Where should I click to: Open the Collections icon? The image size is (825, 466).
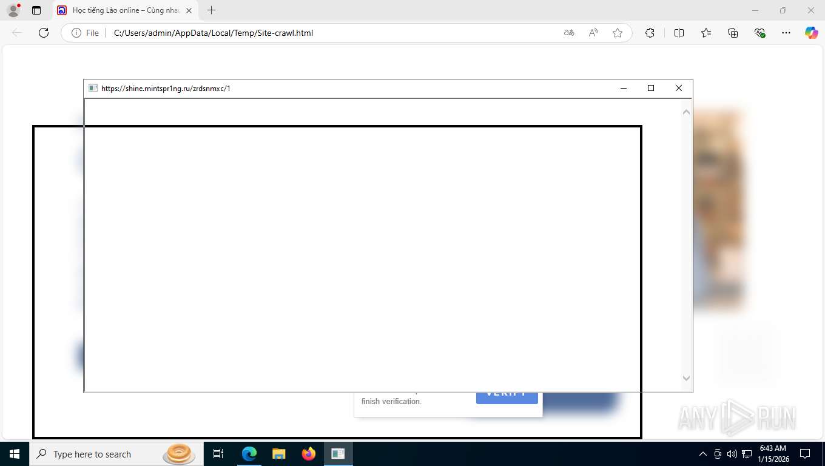pos(733,33)
